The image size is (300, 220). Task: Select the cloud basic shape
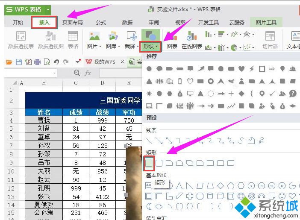159,206
